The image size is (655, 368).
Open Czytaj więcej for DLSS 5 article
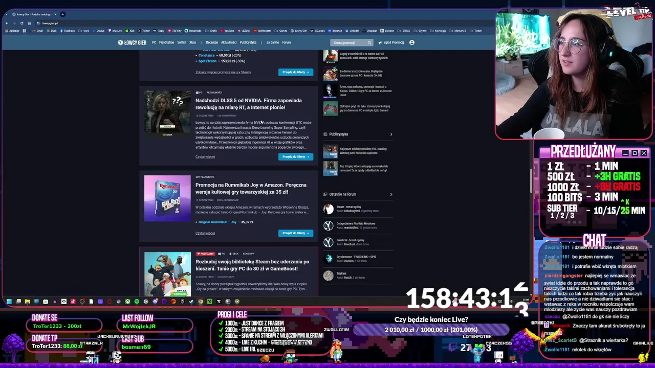(205, 157)
